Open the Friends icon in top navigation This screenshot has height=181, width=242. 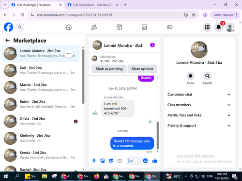tap(94, 27)
